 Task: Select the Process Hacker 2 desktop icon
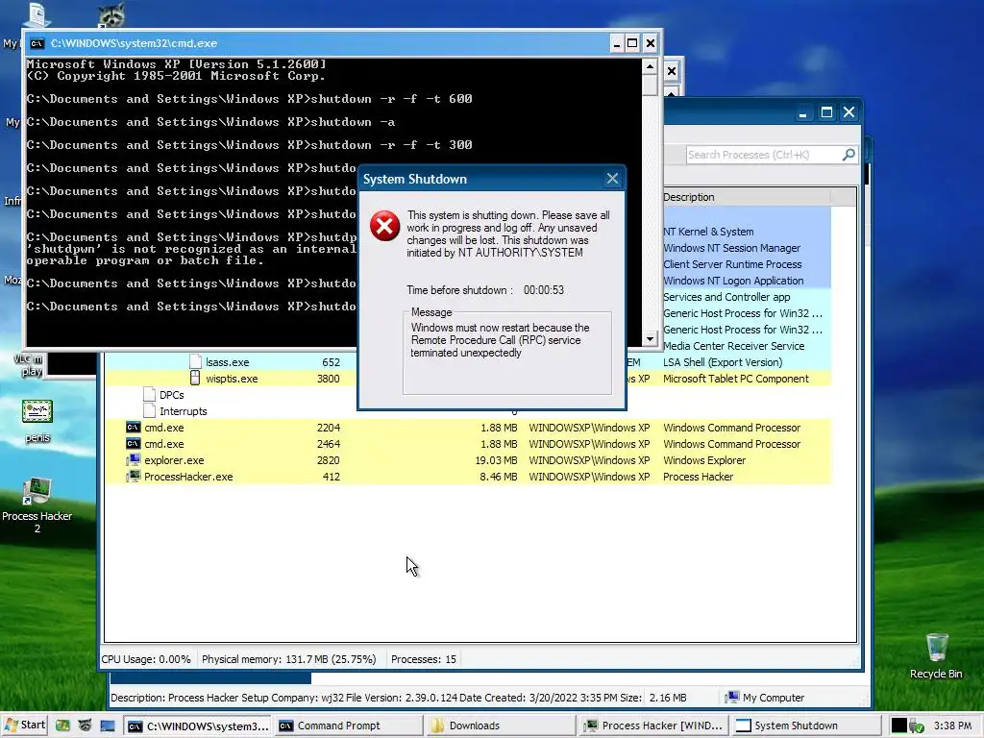tap(37, 505)
